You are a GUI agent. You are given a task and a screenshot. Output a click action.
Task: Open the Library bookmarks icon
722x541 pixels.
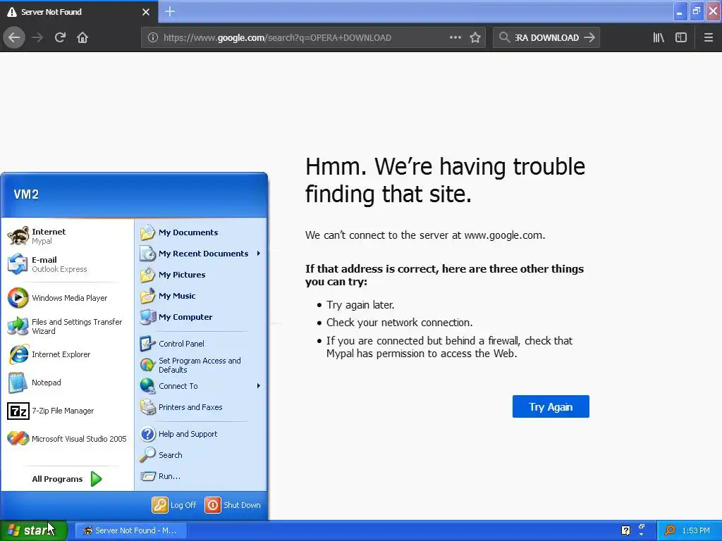[x=659, y=37]
